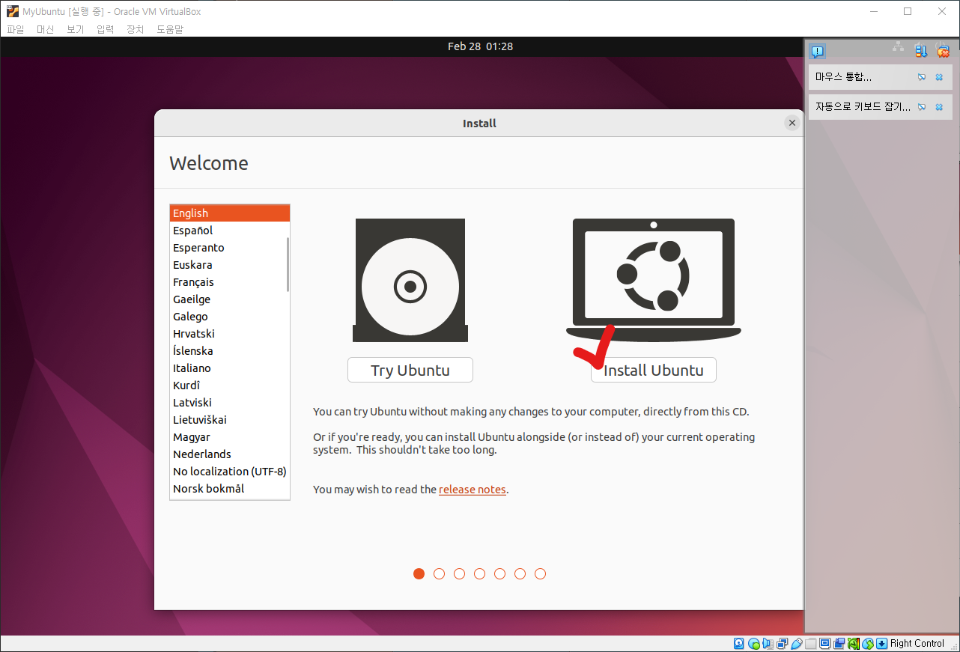The height and width of the screenshot is (652, 960).
Task: Click the network adapter status icon
Action: pos(783,643)
